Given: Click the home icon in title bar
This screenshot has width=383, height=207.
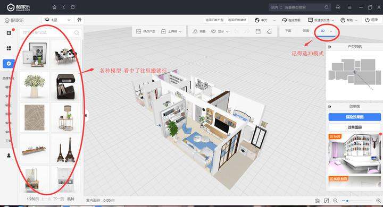Looking at the screenshot, I should pos(54,7).
